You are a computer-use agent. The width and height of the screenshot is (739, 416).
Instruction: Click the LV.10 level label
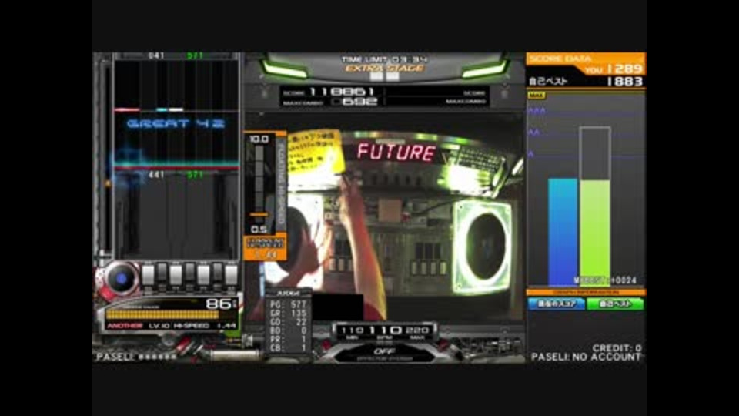159,326
